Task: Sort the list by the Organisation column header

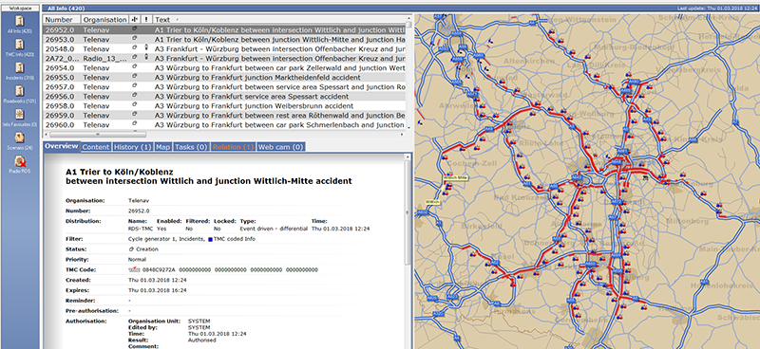Action: [104, 20]
